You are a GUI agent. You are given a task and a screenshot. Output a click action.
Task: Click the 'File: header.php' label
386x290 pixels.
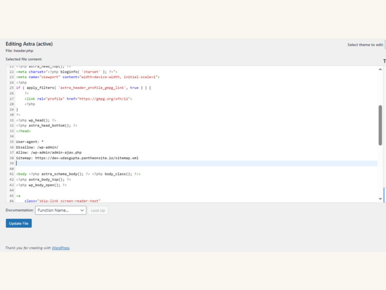tap(19, 51)
